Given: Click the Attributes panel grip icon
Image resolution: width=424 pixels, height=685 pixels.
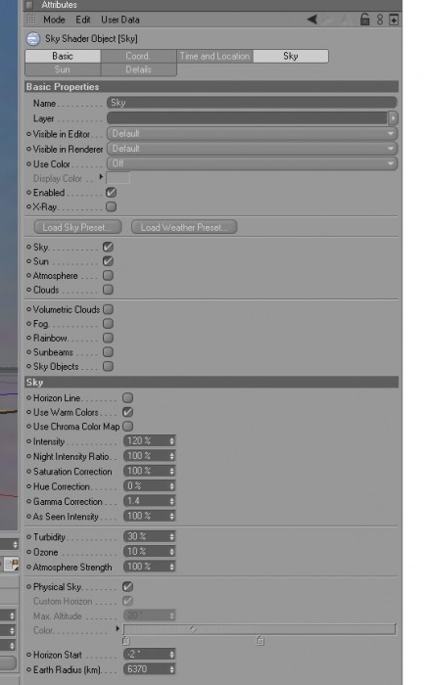Looking at the screenshot, I should click(x=31, y=20).
